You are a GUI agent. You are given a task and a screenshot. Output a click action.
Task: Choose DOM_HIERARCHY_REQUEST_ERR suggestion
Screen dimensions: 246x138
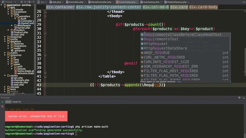[185, 66]
